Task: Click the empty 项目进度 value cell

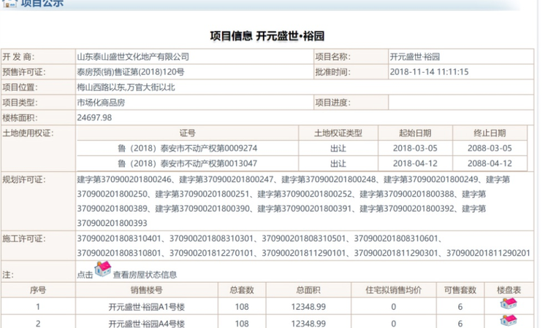Action: click(461, 103)
